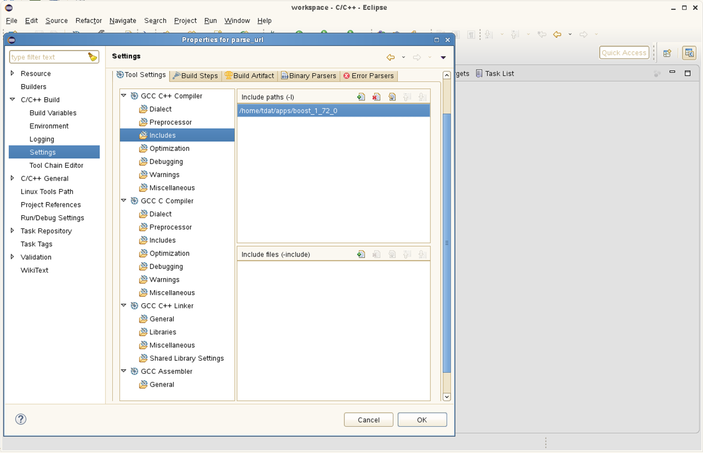Open Tool Chain Editor page
The height and width of the screenshot is (453, 703).
(x=56, y=165)
